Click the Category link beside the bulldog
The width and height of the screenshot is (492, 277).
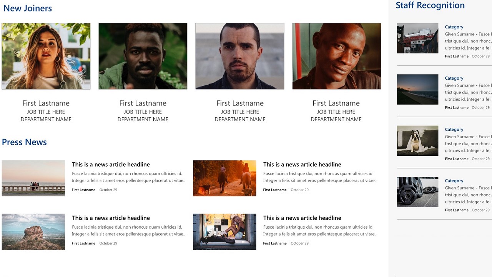pos(454,130)
